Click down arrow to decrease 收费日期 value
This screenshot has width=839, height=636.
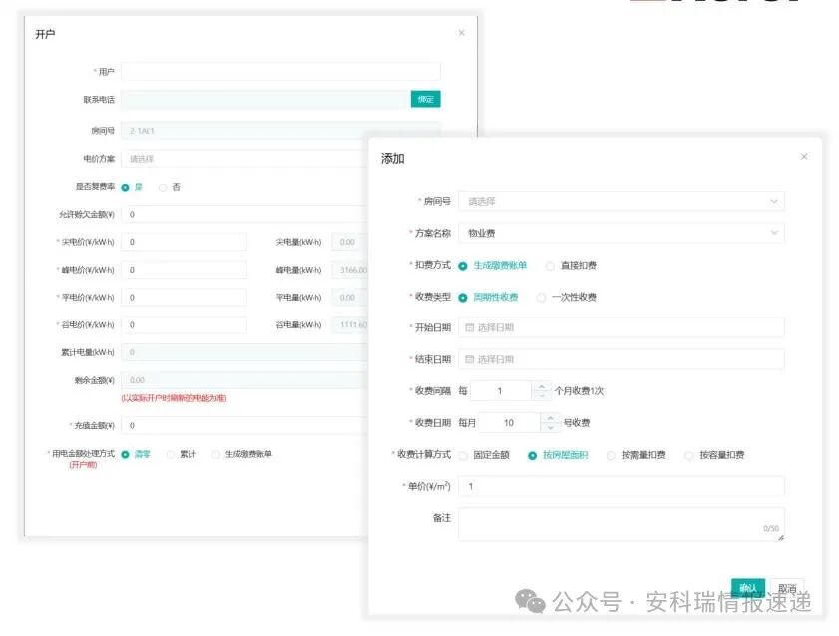tap(551, 427)
